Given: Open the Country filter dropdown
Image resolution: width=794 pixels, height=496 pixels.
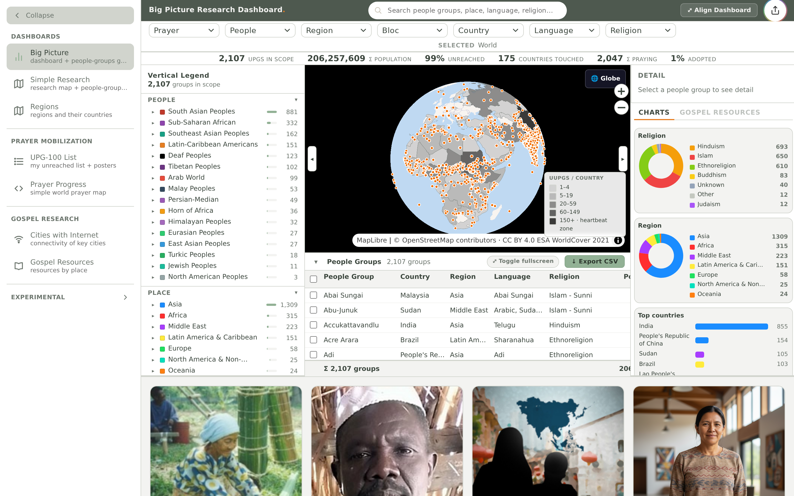Looking at the screenshot, I should pos(488,31).
